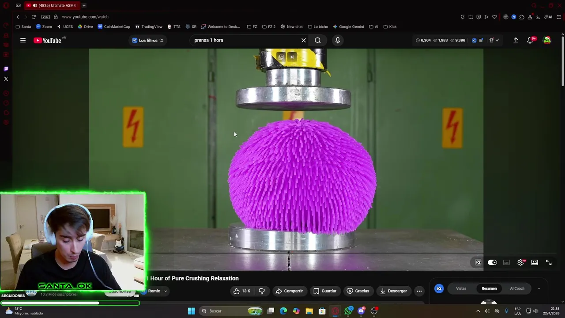Open the account avatar menu
Screen dimensions: 565x318
[x=547, y=40]
